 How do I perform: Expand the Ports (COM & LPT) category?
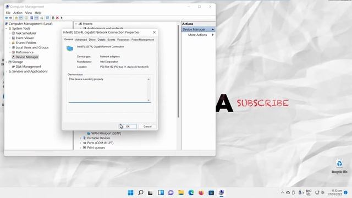(x=80, y=143)
